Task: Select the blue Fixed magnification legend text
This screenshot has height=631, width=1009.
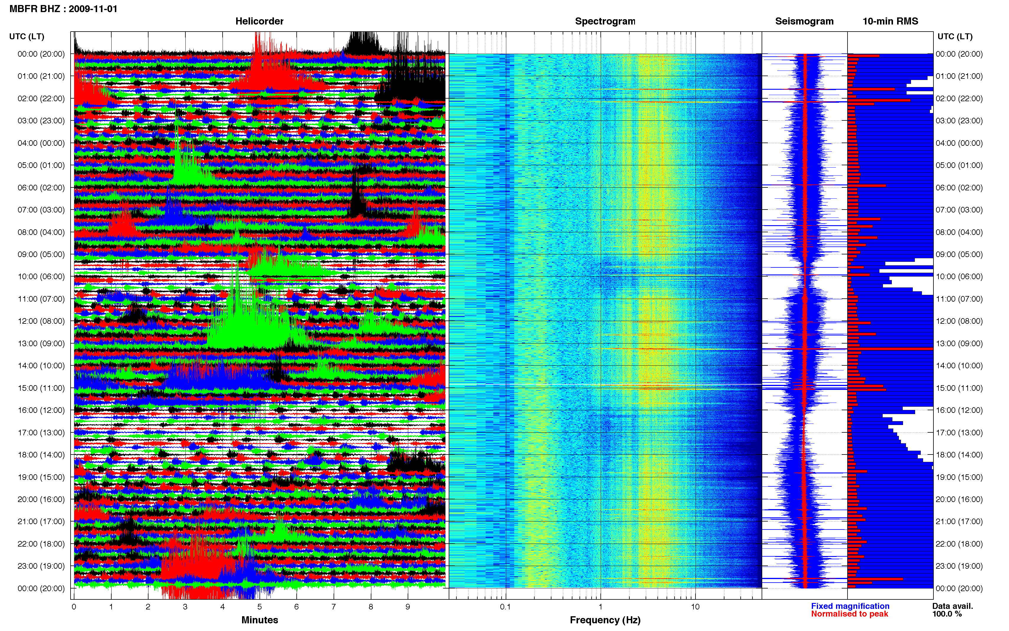Action: [850, 606]
